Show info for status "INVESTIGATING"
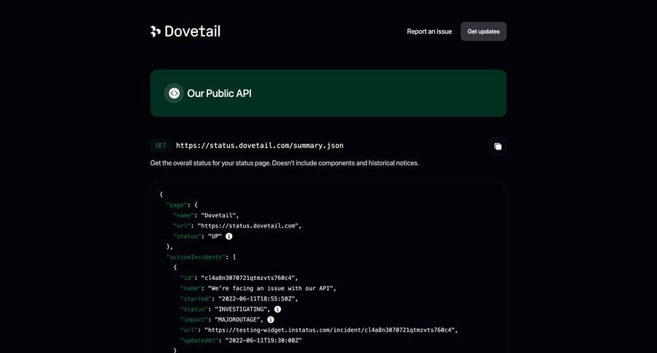The height and width of the screenshot is (353, 657). click(x=277, y=309)
